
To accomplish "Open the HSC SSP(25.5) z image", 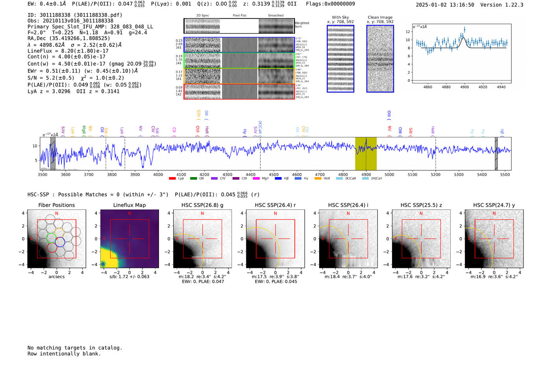I will coord(421,238).
